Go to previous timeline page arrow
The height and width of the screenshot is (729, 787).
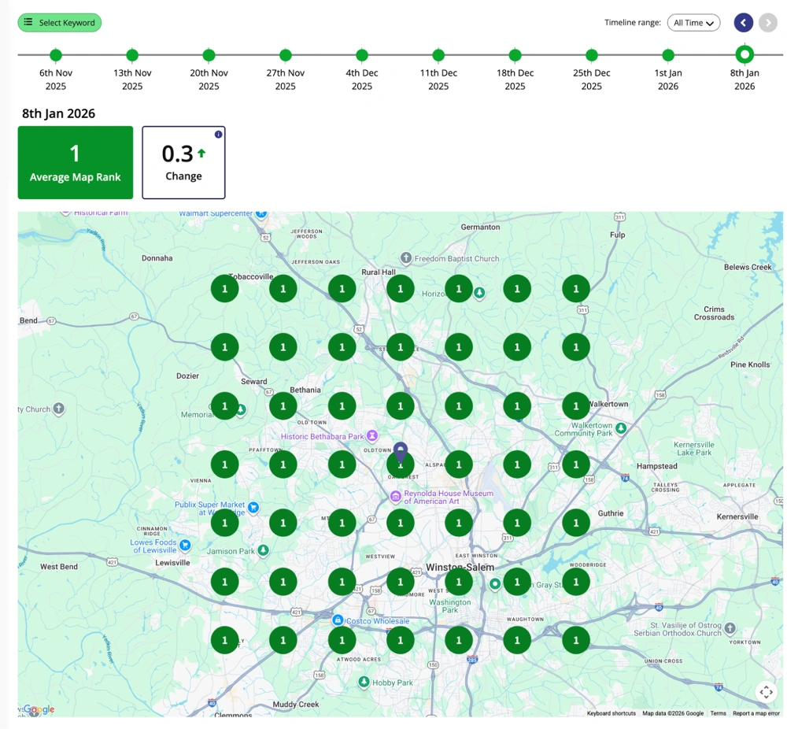tap(744, 23)
